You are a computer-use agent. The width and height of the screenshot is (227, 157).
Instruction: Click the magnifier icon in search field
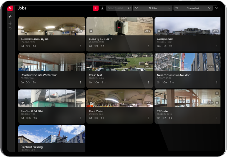pos(129,8)
